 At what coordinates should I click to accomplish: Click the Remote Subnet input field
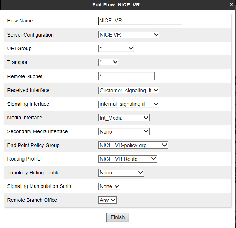126,76
